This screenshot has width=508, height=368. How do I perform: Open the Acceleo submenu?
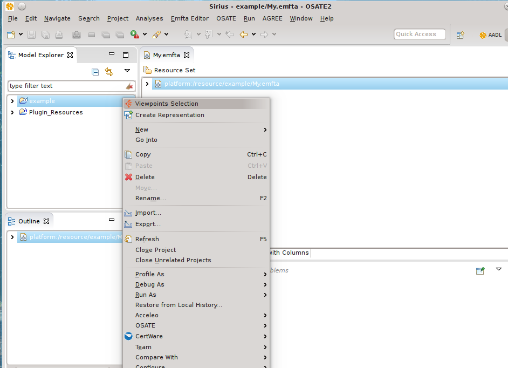pyautogui.click(x=196, y=315)
